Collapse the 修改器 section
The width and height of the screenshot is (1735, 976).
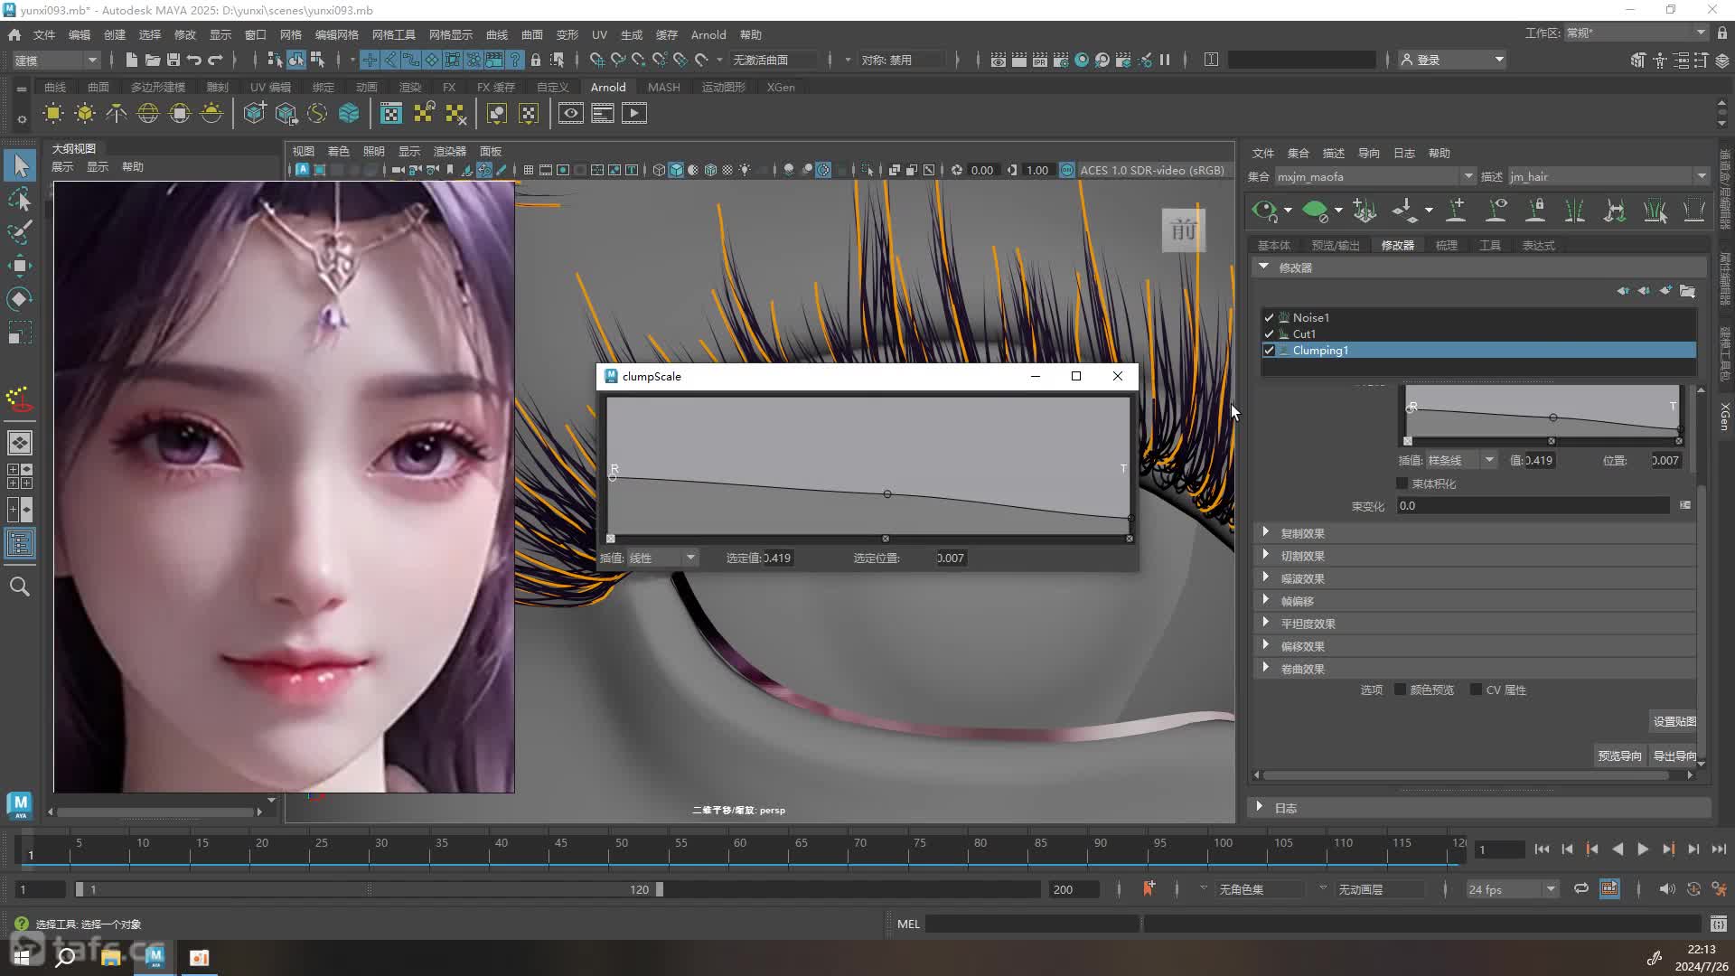pos(1264,267)
